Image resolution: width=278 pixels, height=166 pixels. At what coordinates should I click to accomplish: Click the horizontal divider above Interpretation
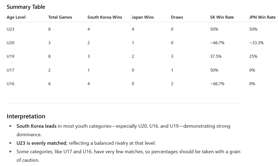coord(124,103)
